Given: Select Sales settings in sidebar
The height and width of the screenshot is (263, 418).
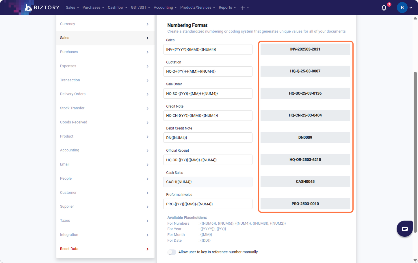Looking at the screenshot, I should click(x=105, y=38).
